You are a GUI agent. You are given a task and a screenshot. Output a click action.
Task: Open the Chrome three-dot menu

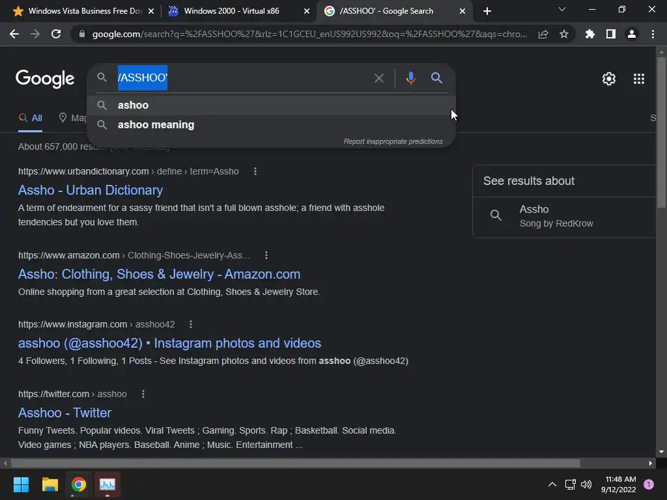click(x=653, y=34)
